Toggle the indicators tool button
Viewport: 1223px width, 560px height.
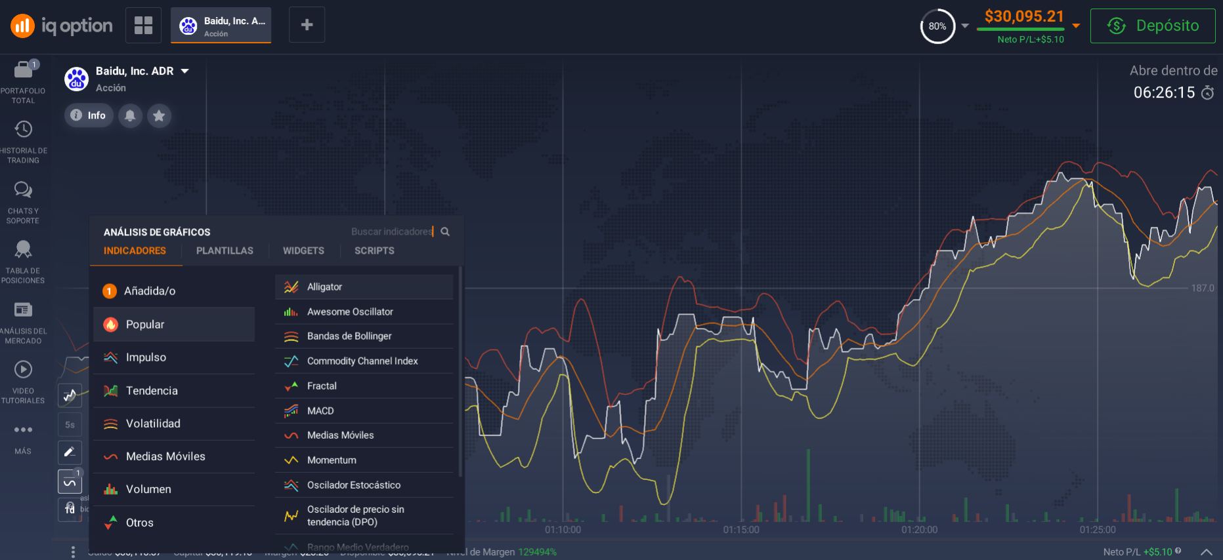coord(70,481)
